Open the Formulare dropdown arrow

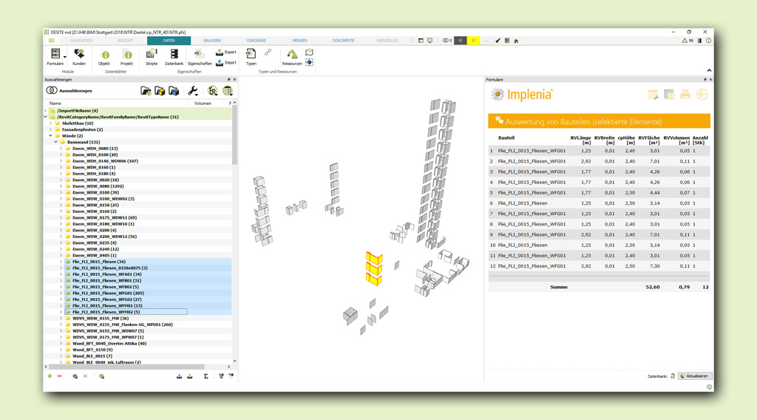coord(65,56)
